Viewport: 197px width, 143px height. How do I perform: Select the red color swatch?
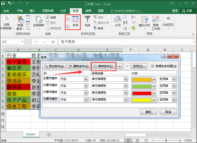pos(142,93)
